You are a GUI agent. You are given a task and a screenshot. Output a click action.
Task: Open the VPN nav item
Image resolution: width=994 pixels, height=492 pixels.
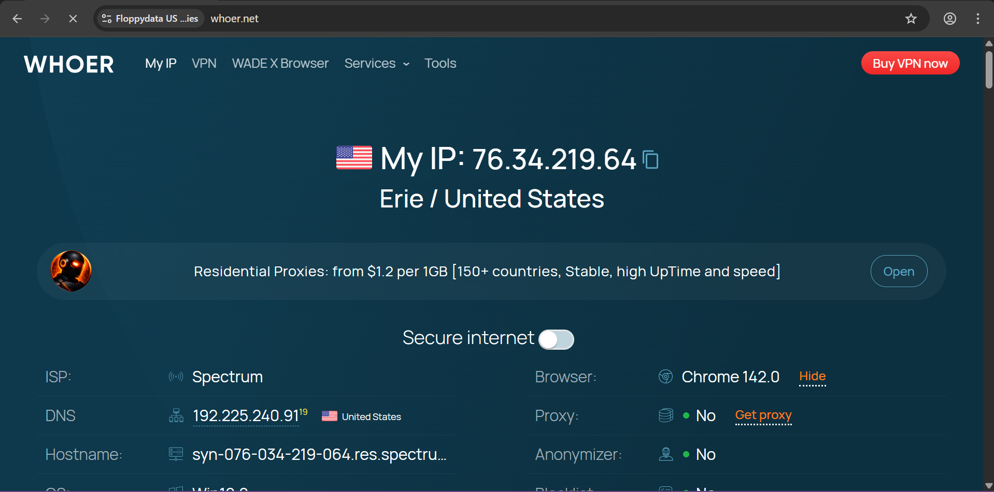pos(204,63)
